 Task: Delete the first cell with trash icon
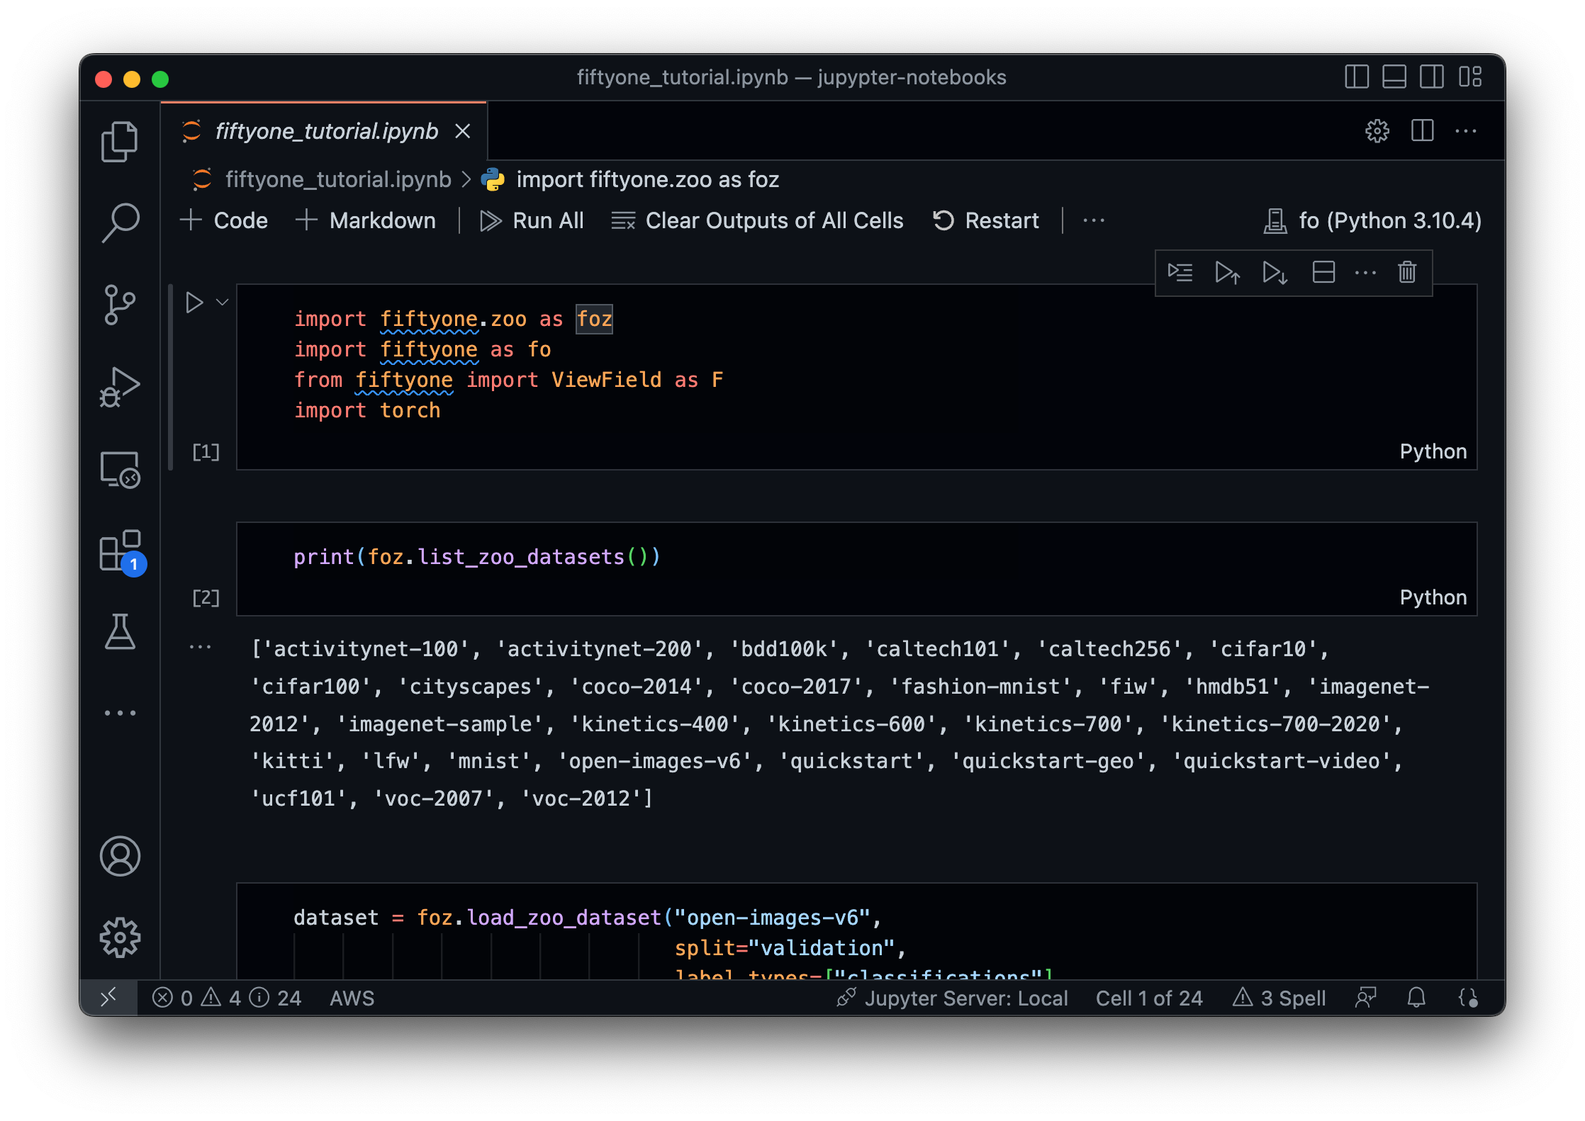(1407, 273)
